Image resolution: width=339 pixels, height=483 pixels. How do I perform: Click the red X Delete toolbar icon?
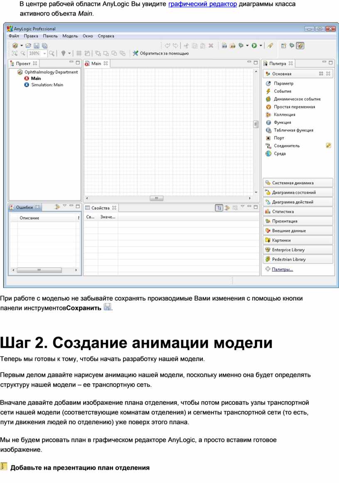pyautogui.click(x=211, y=46)
